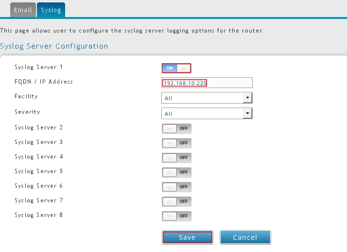Save the syslog configuration
The image size is (347, 252).
187,237
